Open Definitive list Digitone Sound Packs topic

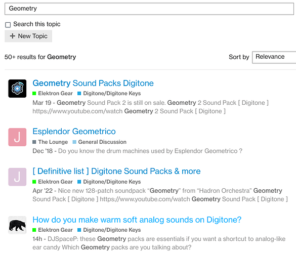pyautogui.click(x=116, y=171)
